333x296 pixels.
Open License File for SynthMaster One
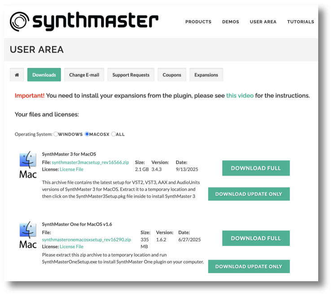(71, 247)
